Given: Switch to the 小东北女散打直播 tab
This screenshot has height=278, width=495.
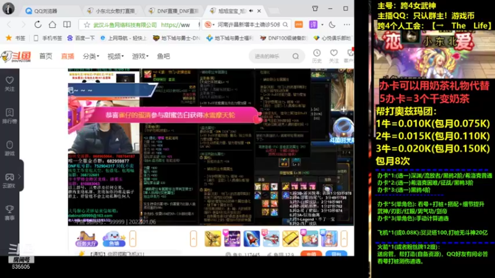Looking at the screenshot, I should pos(112,11).
